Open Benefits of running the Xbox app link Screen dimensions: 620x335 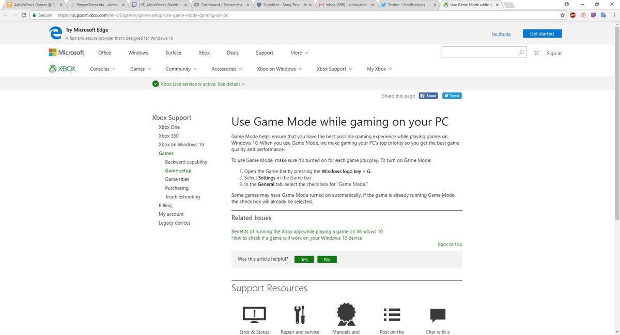(307, 231)
